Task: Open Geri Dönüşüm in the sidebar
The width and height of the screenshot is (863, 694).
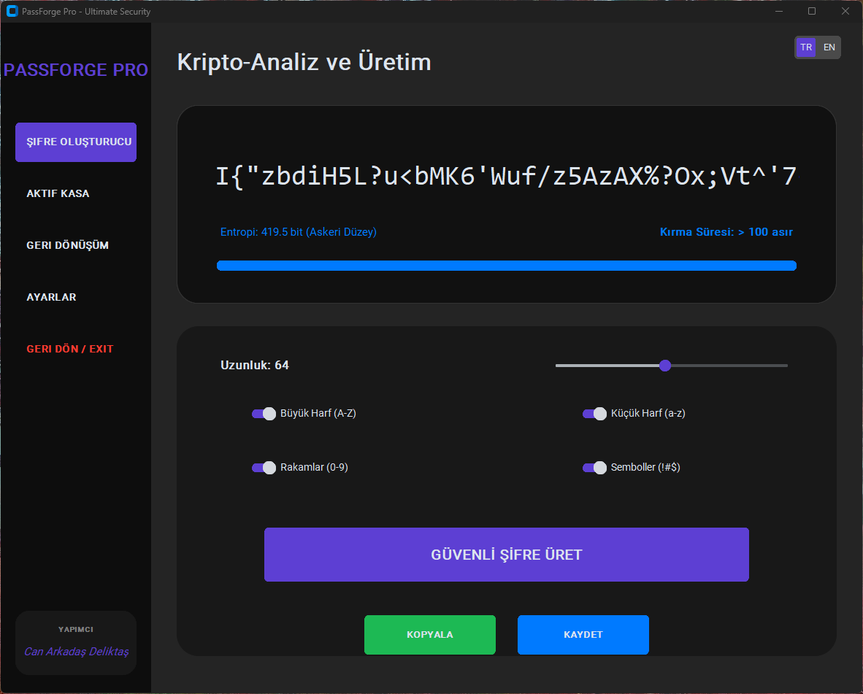Action: [x=68, y=245]
